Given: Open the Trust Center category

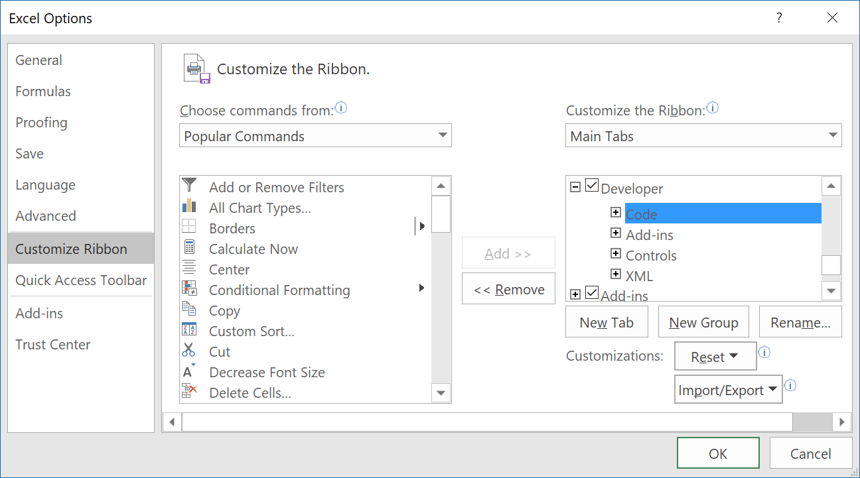Looking at the screenshot, I should pos(53,345).
